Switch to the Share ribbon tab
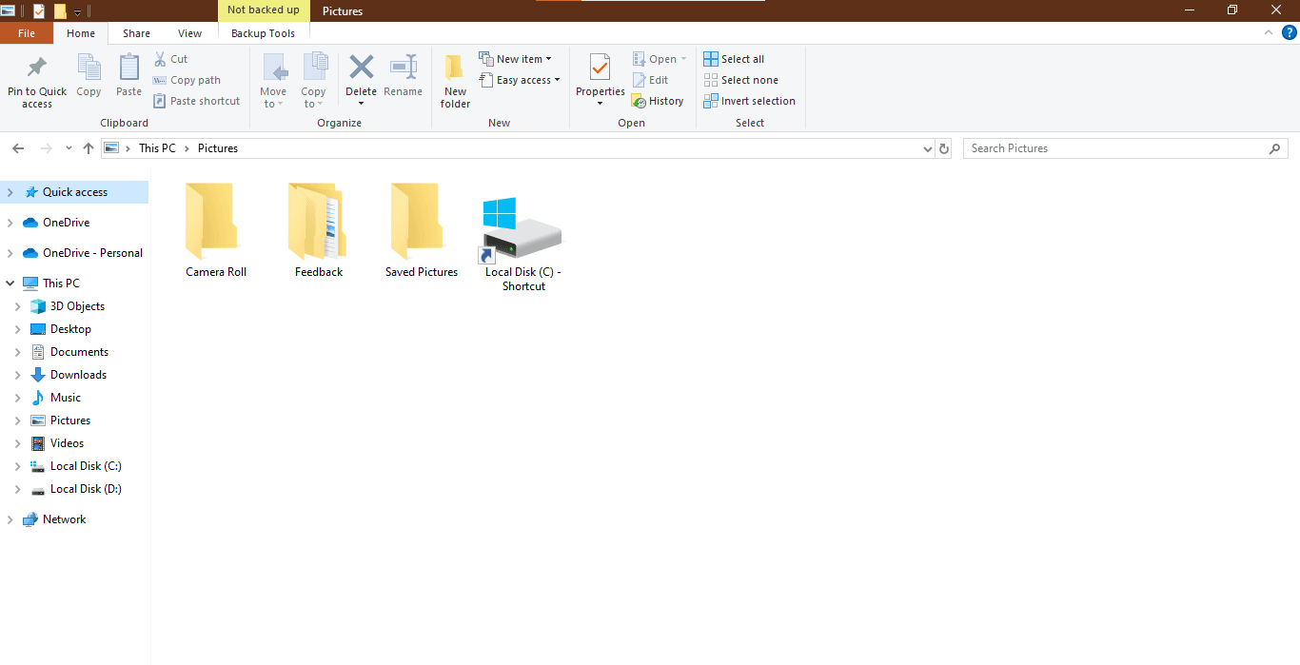 (135, 32)
